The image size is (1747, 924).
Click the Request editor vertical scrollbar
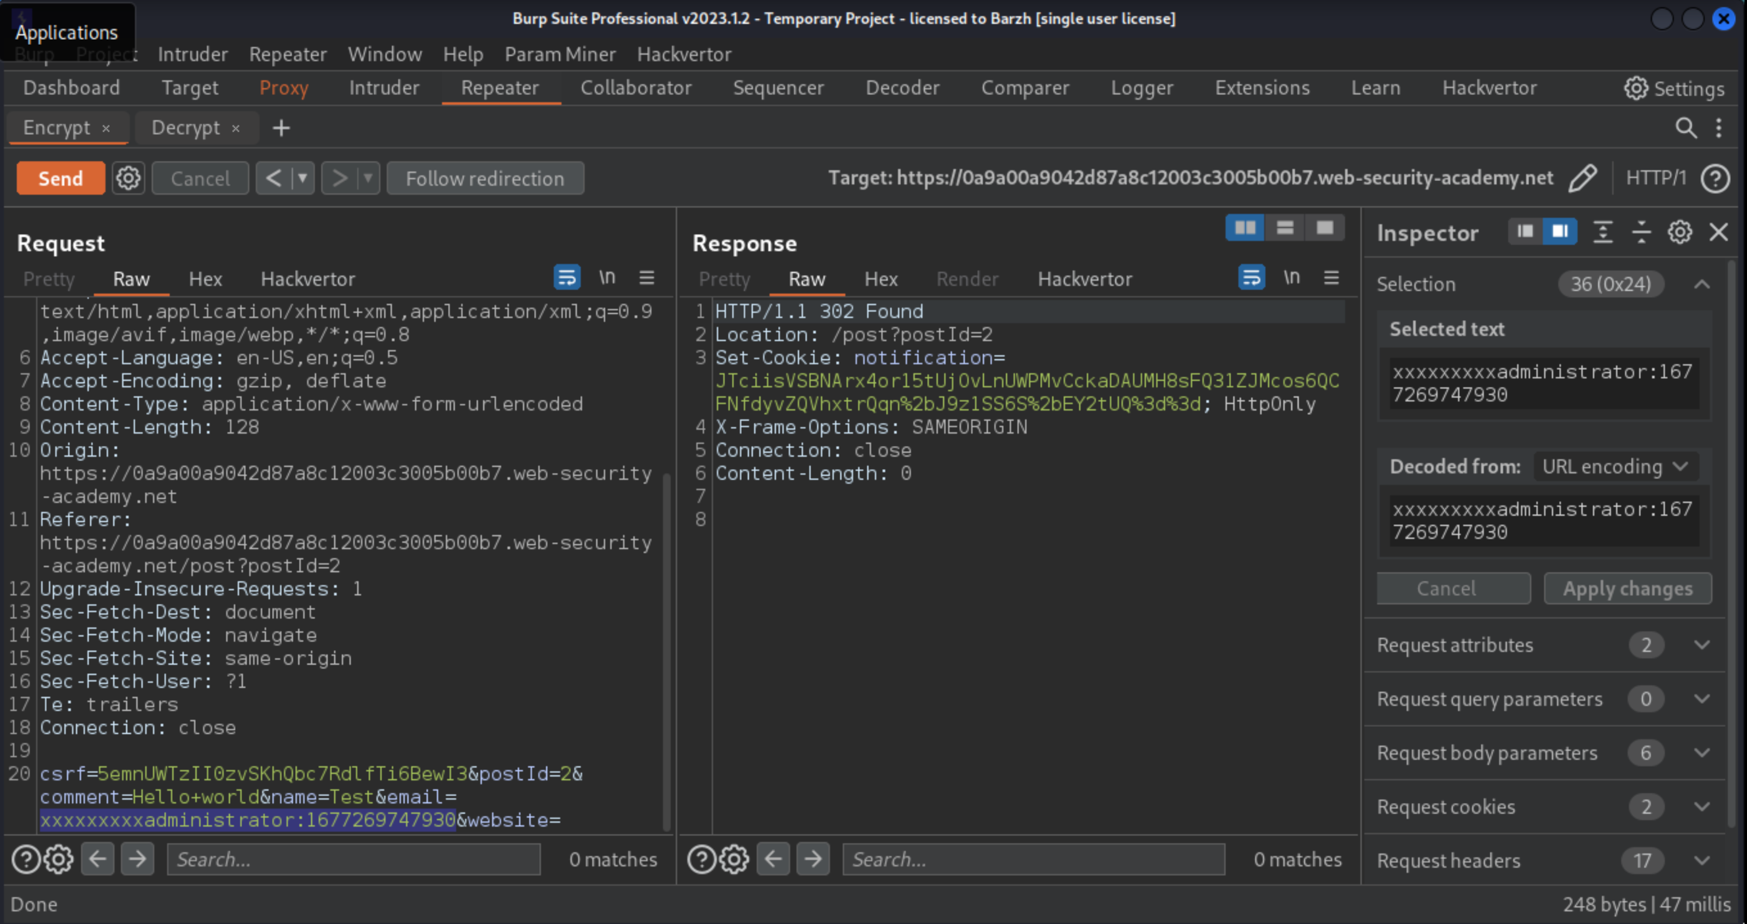coord(666,651)
